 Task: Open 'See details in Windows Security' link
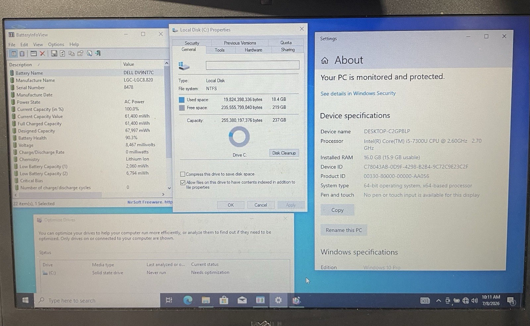[x=358, y=93]
